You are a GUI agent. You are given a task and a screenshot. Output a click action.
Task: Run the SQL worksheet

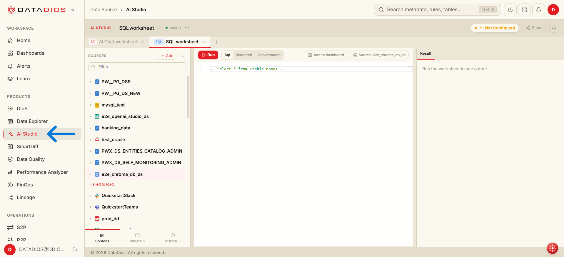click(x=208, y=55)
